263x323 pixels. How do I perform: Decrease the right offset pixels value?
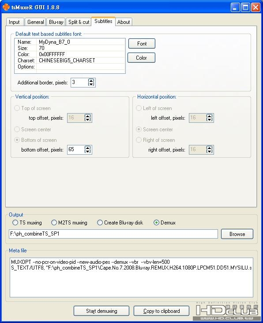[210, 152]
